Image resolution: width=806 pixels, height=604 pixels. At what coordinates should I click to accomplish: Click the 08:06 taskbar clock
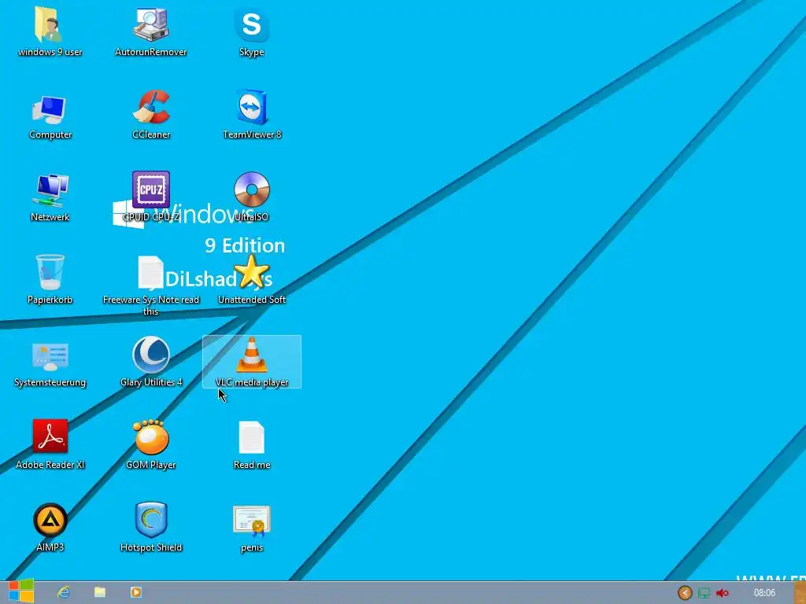(x=764, y=593)
